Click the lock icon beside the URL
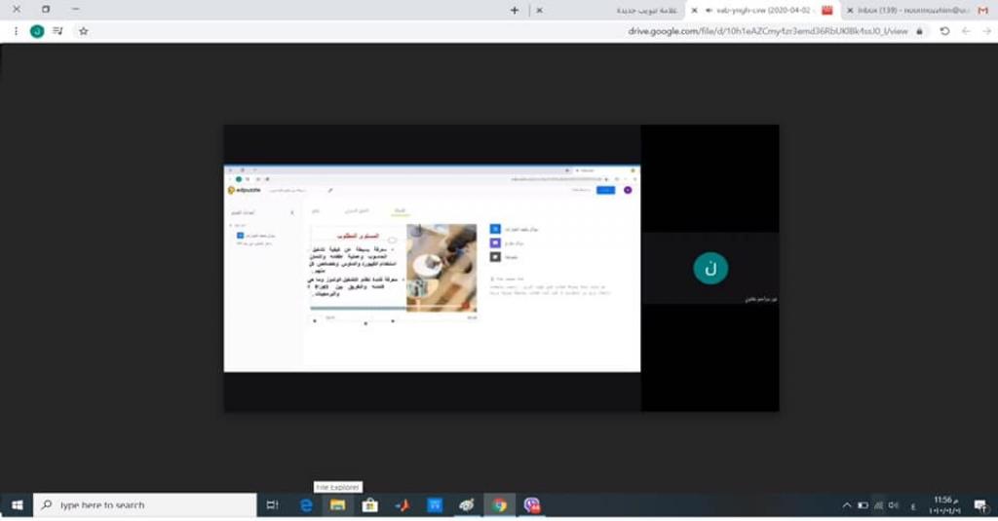998x521 pixels. tap(918, 31)
